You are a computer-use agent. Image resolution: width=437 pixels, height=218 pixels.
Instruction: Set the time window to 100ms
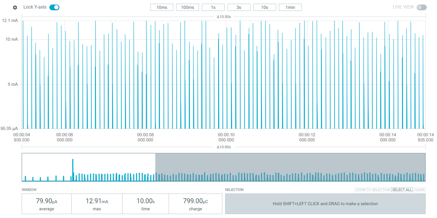pyautogui.click(x=187, y=7)
